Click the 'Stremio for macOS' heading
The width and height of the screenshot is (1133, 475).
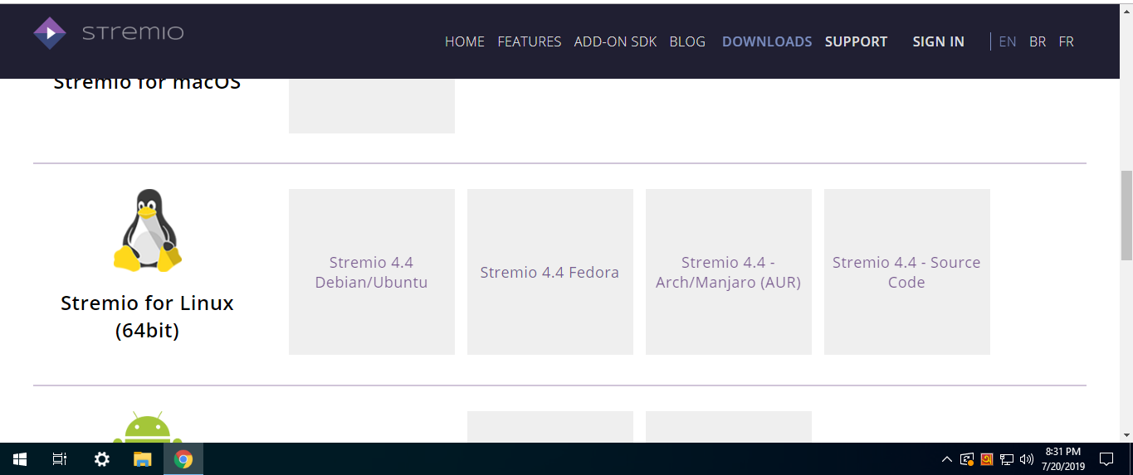pos(148,83)
